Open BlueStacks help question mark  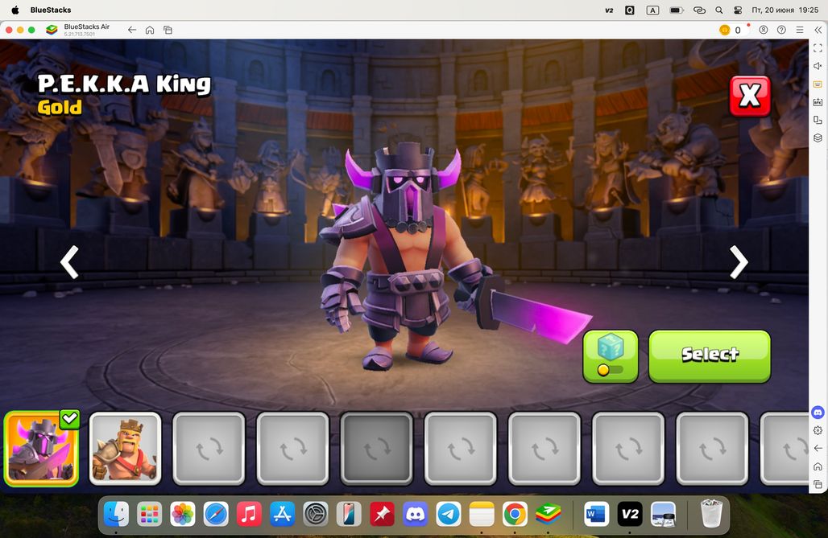781,30
